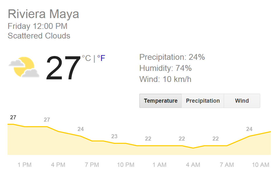276x173 pixels.
Task: Select the 4 AM forecast time
Action: pos(193,165)
